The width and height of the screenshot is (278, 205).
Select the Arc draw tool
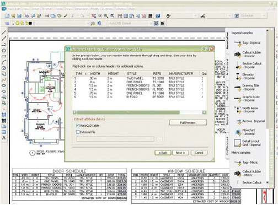4,62
